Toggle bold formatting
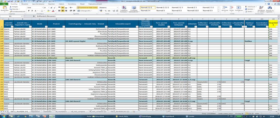280x118 pixels. (x=28, y=11)
